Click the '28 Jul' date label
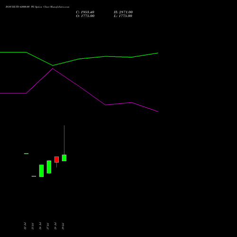Image resolution: width=237 pixels, height=237 pixels. pyautogui.click(x=55, y=226)
